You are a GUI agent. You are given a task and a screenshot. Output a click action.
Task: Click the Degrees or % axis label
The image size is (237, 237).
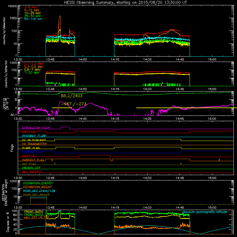8,222
